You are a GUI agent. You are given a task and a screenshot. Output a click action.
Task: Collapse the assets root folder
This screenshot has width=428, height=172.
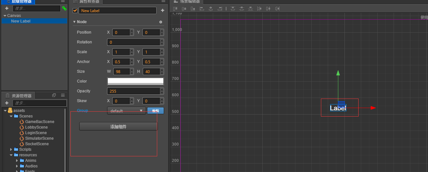(5, 111)
